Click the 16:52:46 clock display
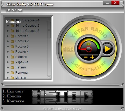Screen dimensions: 125x111 click(14, 10)
